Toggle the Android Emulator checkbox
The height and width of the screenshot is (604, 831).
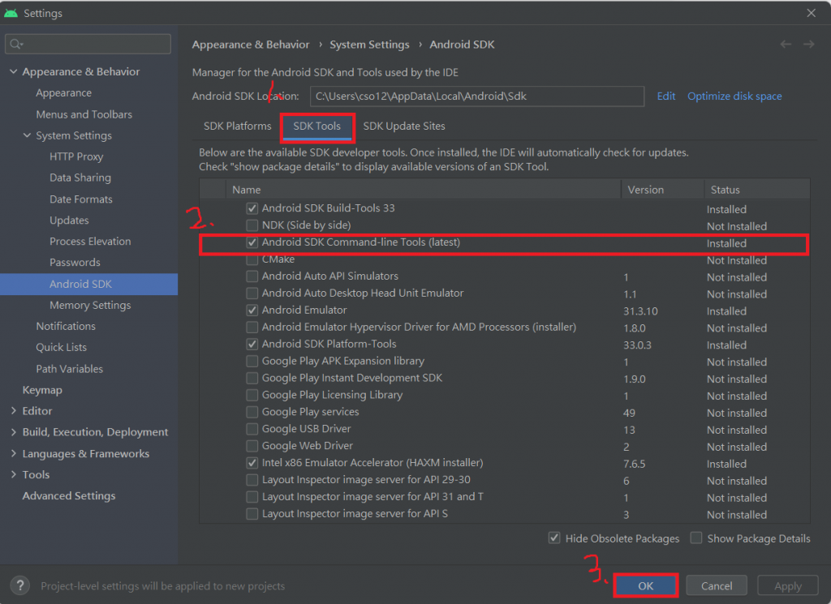tap(252, 311)
